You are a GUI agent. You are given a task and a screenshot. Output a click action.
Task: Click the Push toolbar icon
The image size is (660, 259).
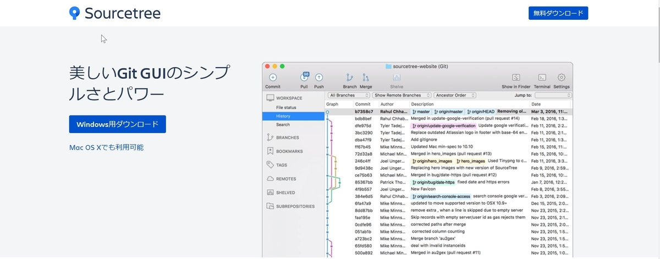tap(319, 78)
